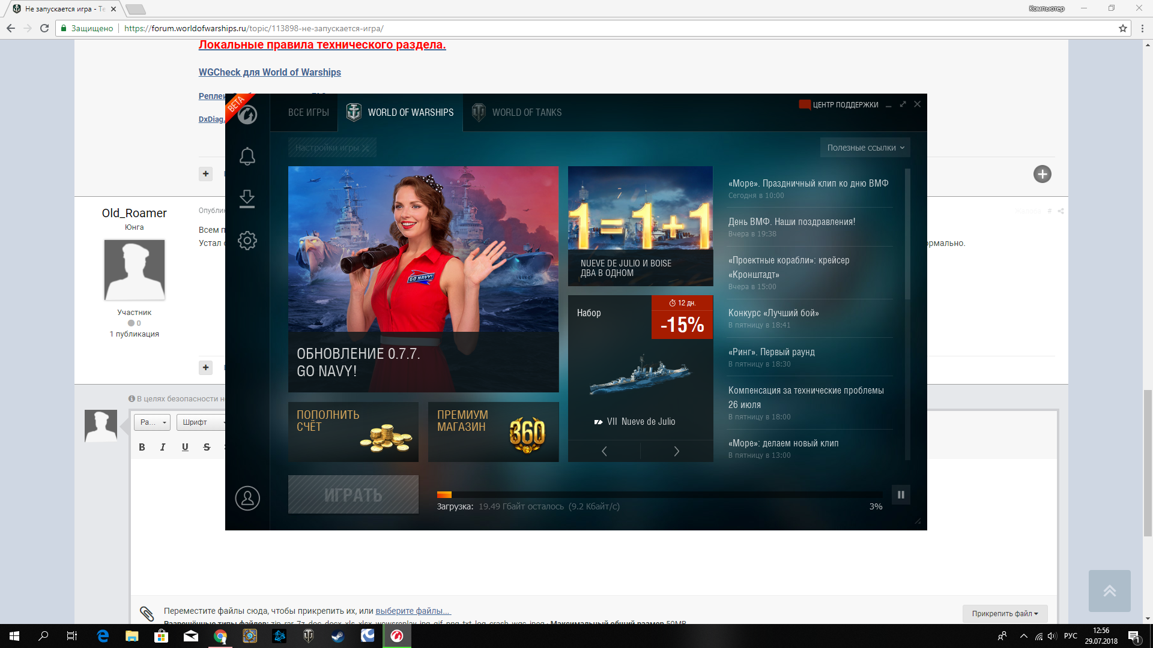The image size is (1153, 648).
Task: Open the downloads icon in the launcher sidebar
Action: (x=247, y=199)
